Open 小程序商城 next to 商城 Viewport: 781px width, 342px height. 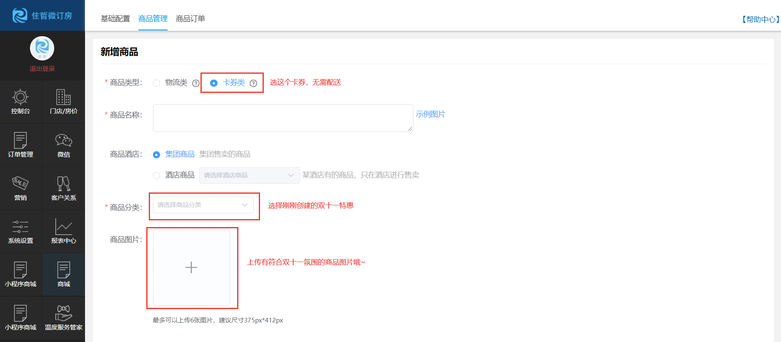(20, 275)
